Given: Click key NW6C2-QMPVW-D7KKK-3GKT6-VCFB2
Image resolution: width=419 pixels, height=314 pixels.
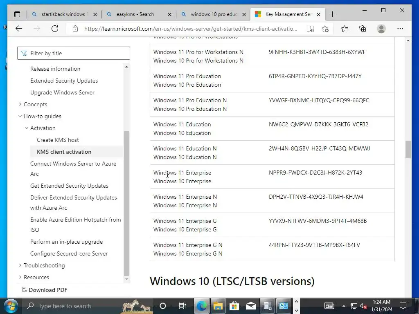Looking at the screenshot, I should 318,124.
